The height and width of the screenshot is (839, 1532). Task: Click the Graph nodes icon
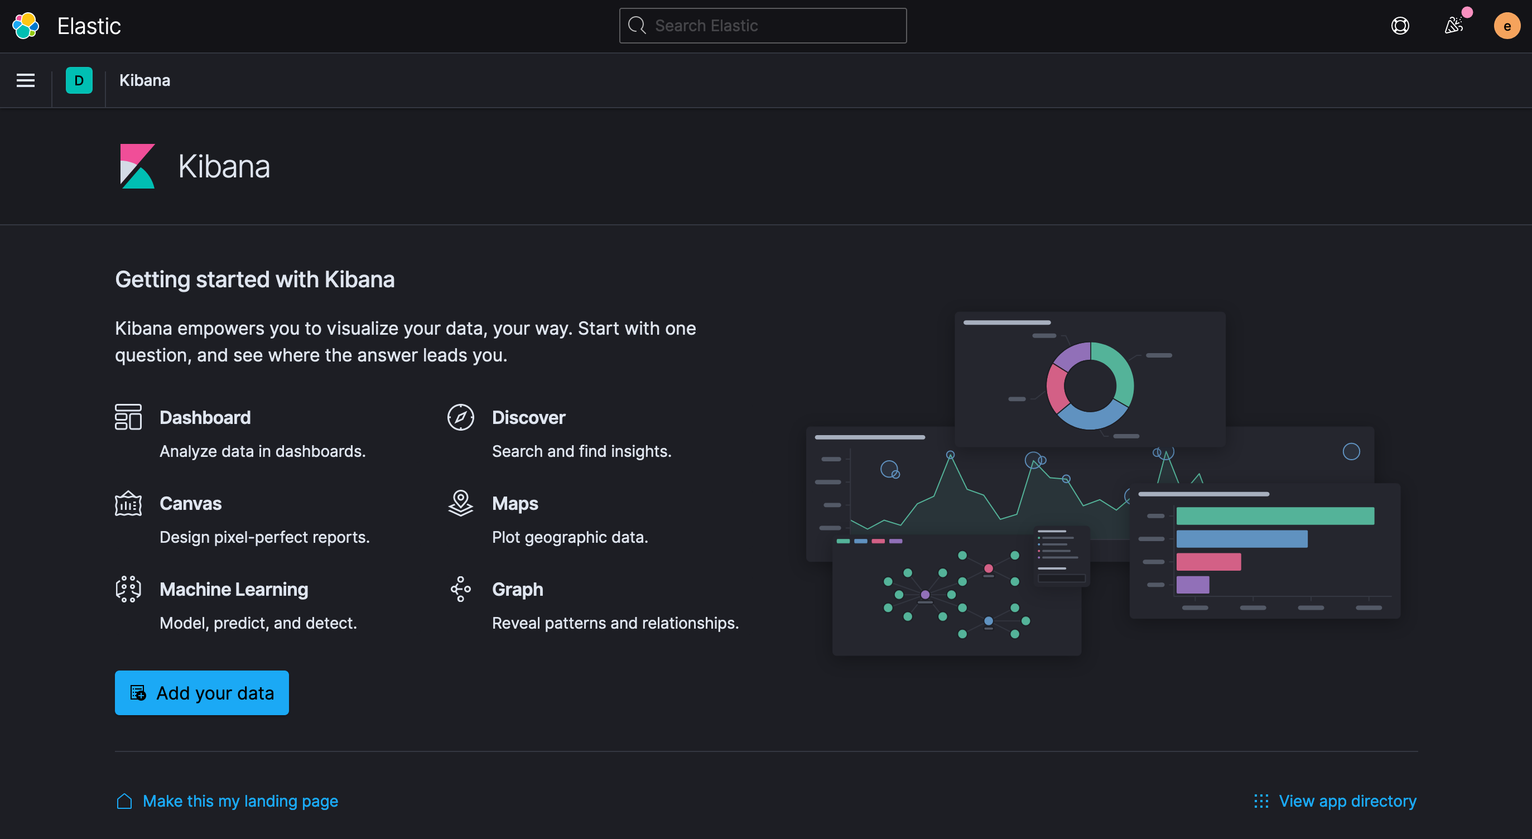coord(460,589)
